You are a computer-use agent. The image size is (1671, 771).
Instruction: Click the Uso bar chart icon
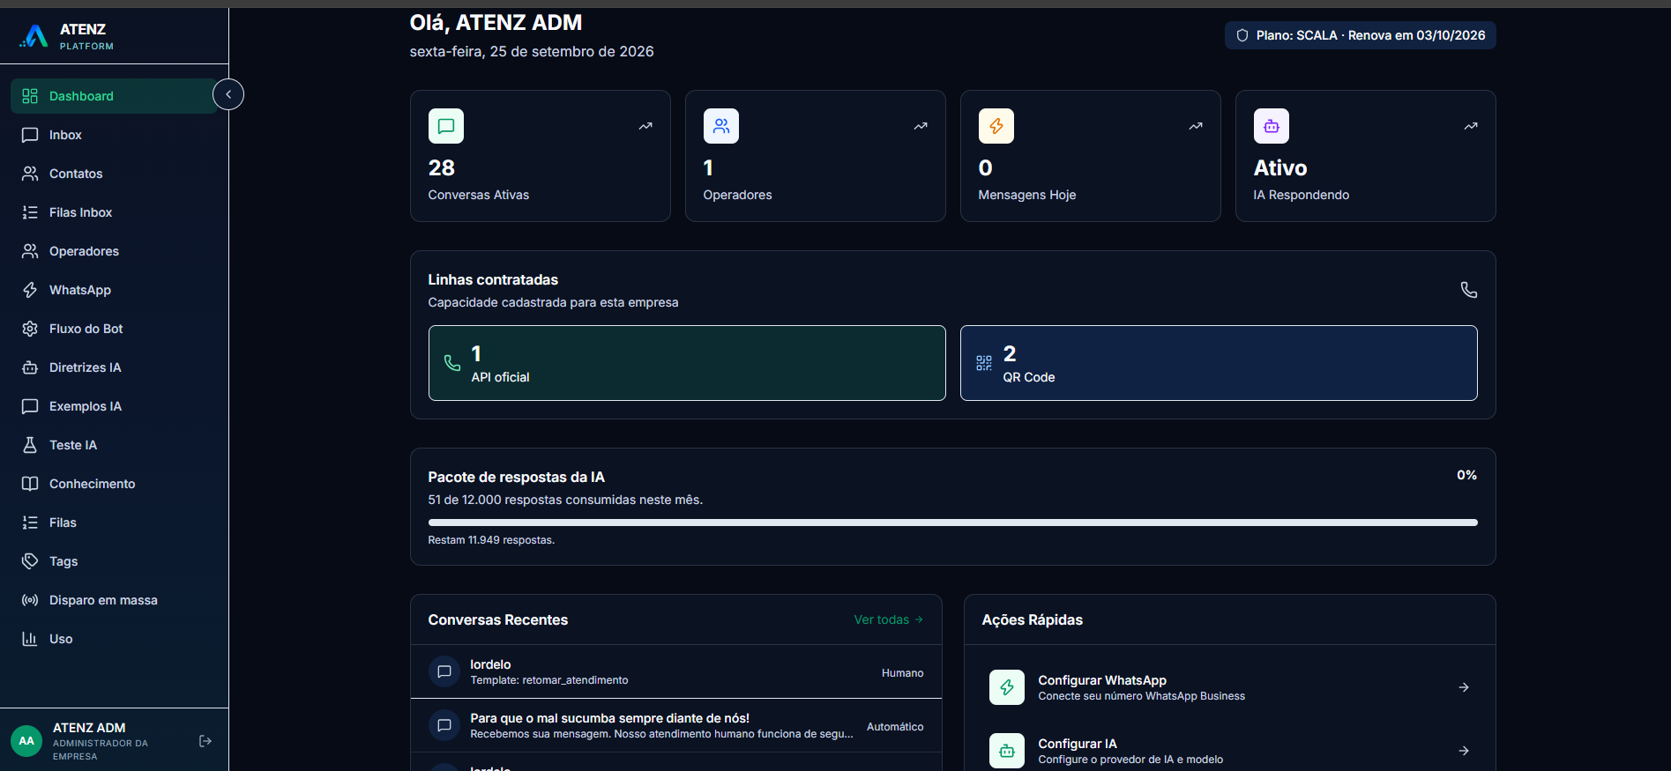(x=30, y=639)
